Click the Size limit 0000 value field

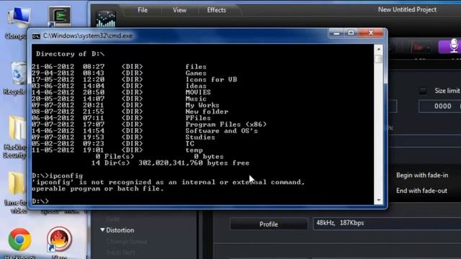click(440, 106)
